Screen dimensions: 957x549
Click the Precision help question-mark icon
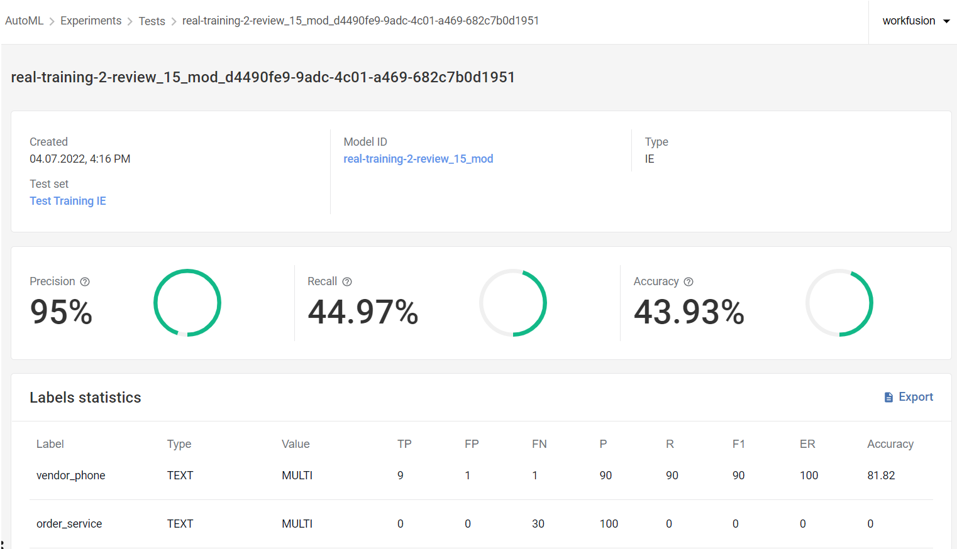[x=85, y=282]
